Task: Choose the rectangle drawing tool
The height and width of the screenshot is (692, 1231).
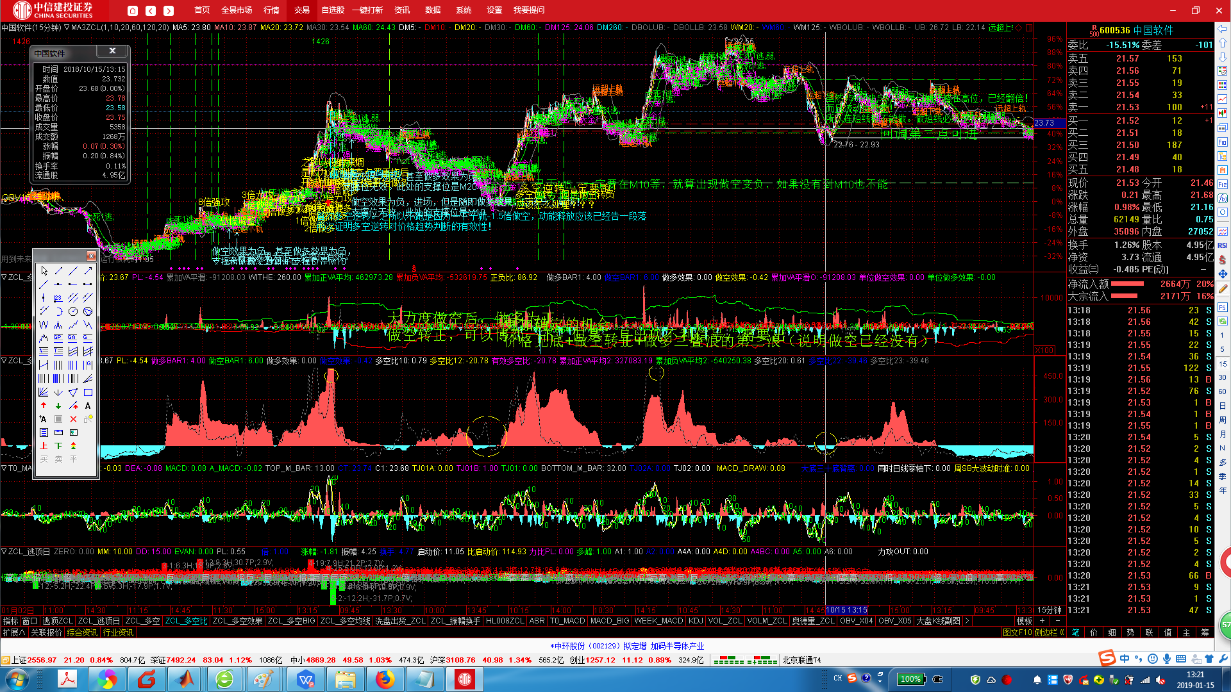Action: 88,392
